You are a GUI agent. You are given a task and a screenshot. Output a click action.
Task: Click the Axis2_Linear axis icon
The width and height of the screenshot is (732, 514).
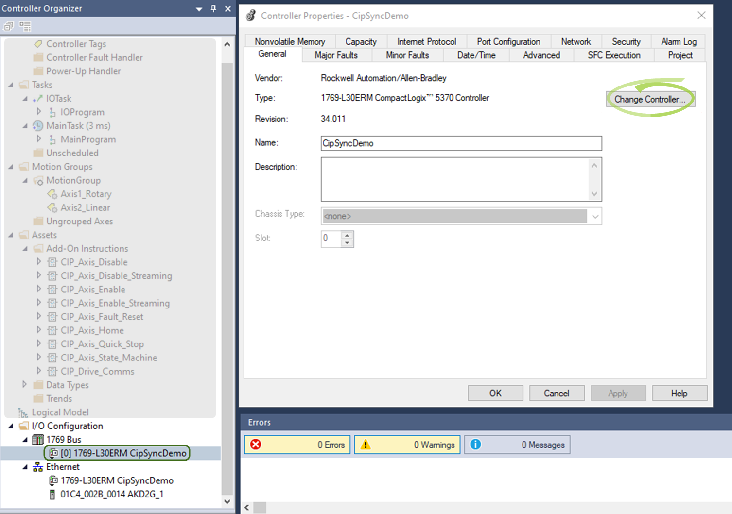pos(52,208)
